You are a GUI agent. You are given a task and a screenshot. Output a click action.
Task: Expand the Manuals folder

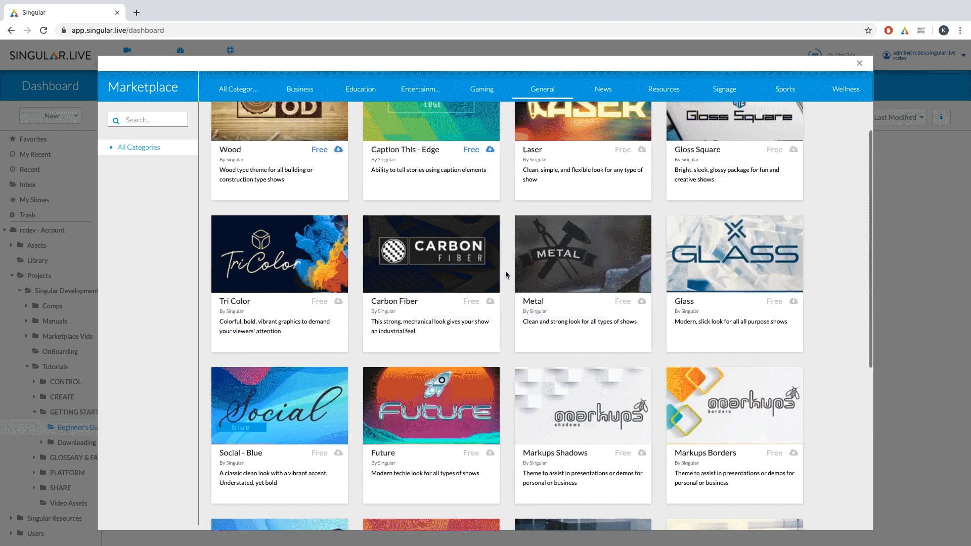[26, 321]
